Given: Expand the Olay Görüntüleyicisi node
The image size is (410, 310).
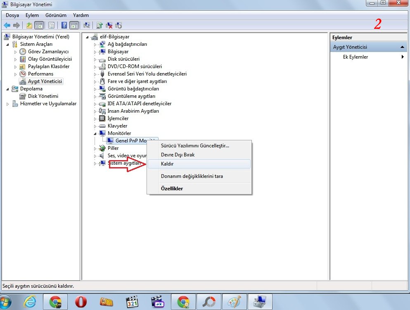Looking at the screenshot, I should coord(15,59).
